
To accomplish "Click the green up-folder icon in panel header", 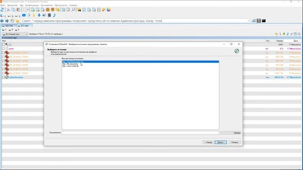I will pyautogui.click(x=284, y=34).
